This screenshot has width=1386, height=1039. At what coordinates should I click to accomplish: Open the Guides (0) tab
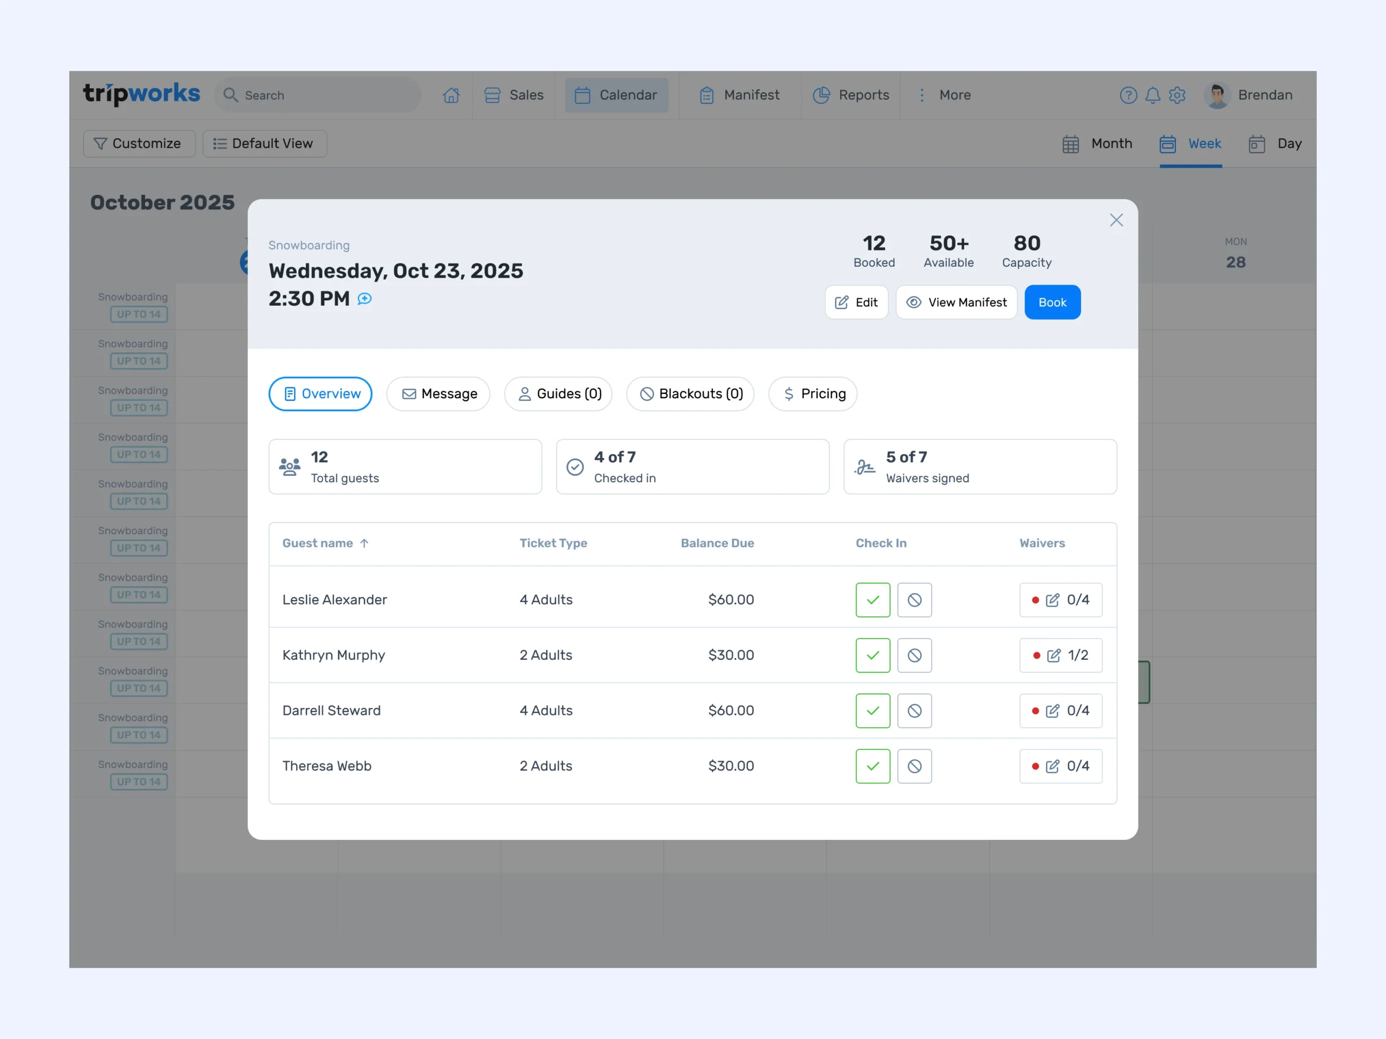[x=558, y=393]
